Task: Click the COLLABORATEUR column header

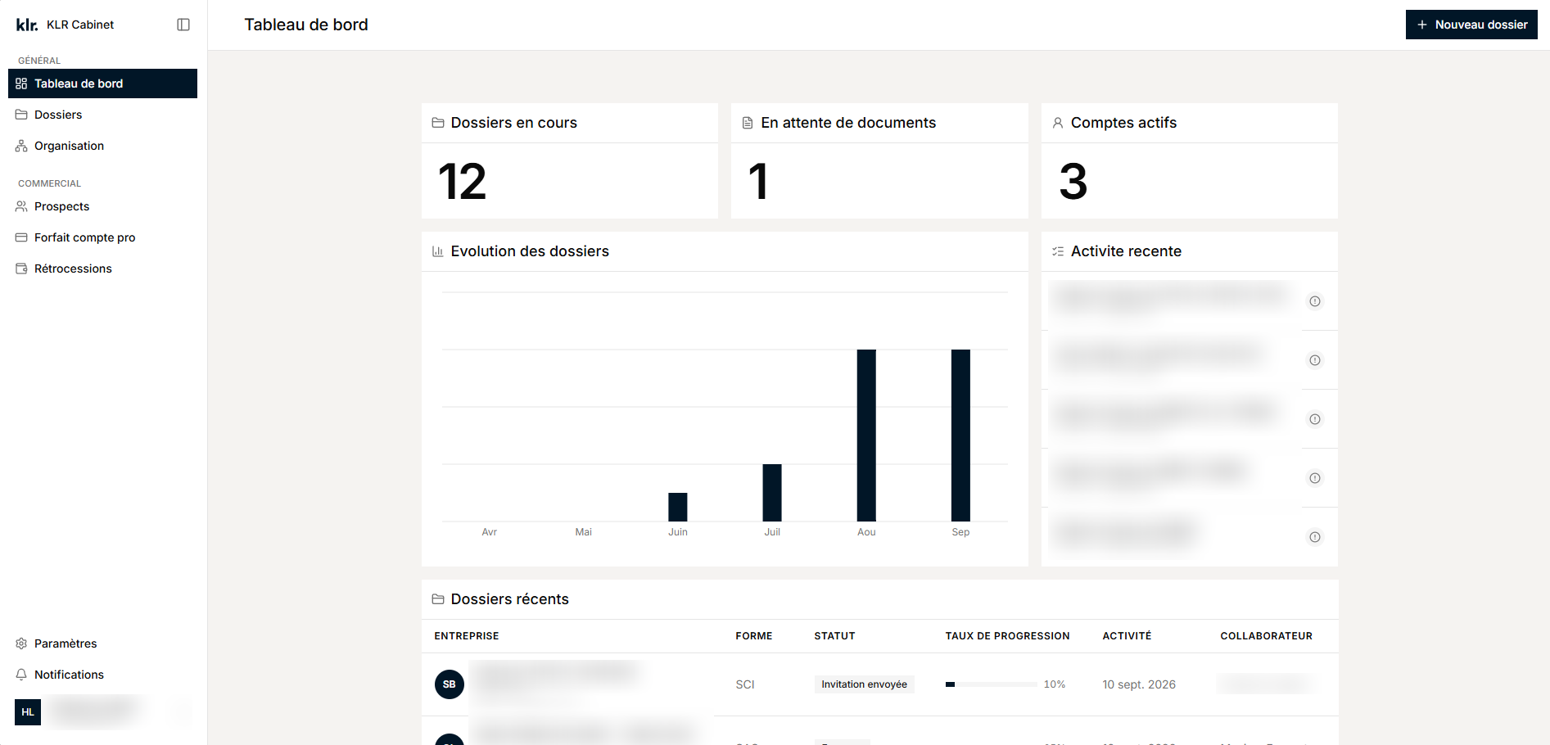Action: tap(1266, 636)
